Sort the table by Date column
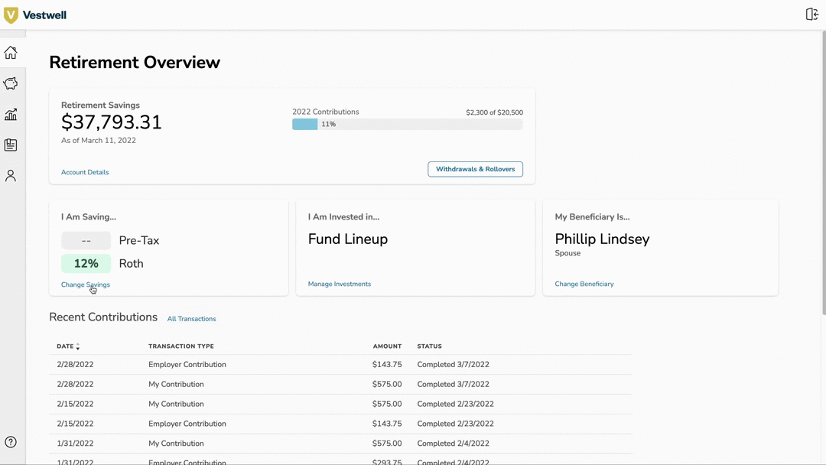 coord(68,346)
